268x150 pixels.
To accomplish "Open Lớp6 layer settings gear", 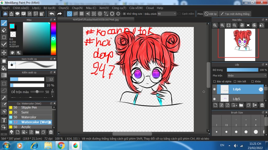I will (261, 89).
